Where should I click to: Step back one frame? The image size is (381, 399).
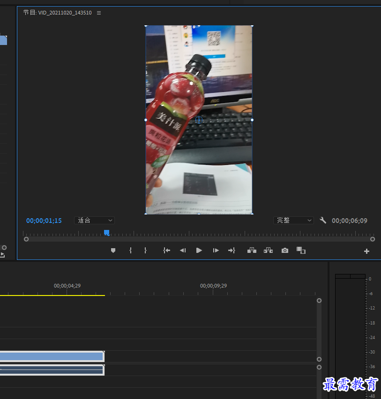click(x=183, y=251)
